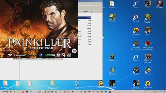This screenshot has width=166, height=93.
Task: Select the highlighted 204 KB file row
Action: 85,18
